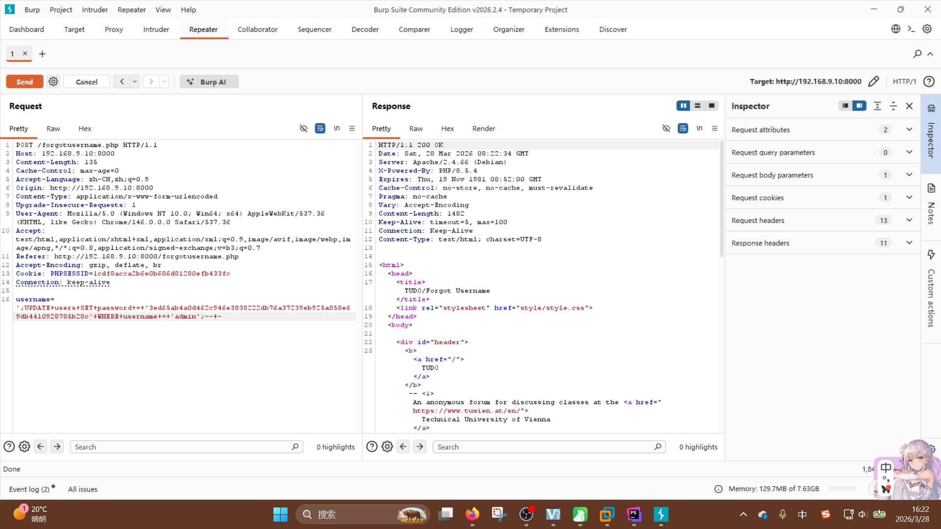Image resolution: width=941 pixels, height=529 pixels.
Task: Open Custom actions lightning icon
Action: click(931, 254)
